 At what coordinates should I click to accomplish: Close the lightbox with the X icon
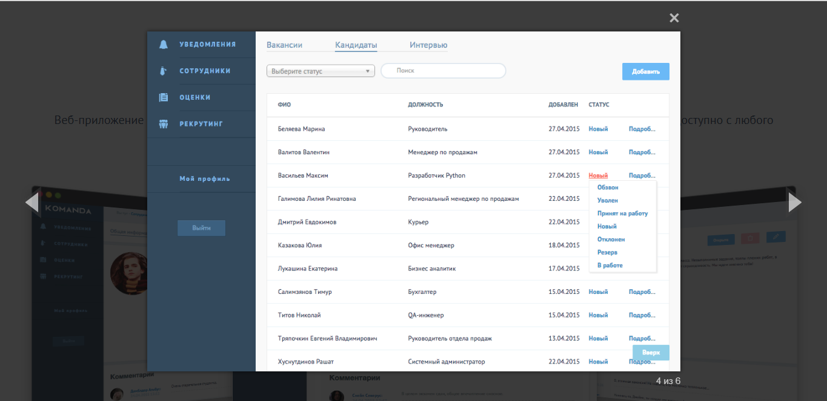pyautogui.click(x=674, y=18)
